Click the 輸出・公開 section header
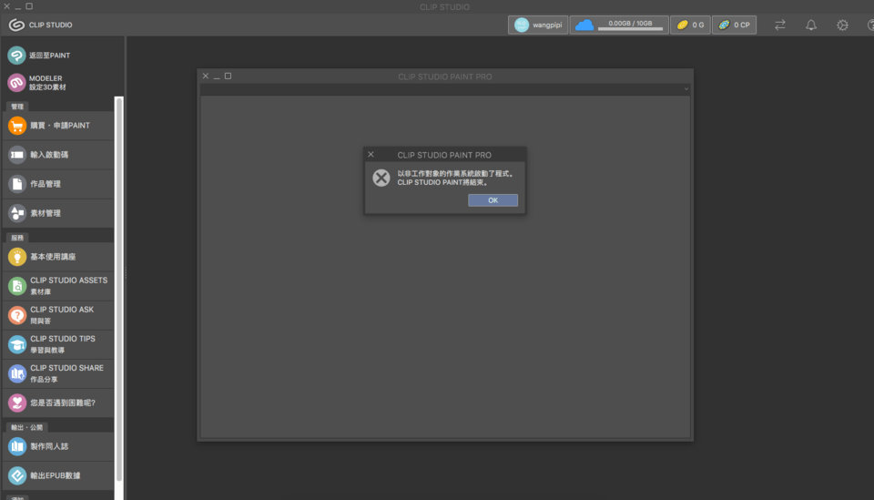874x500 pixels. [x=26, y=427]
